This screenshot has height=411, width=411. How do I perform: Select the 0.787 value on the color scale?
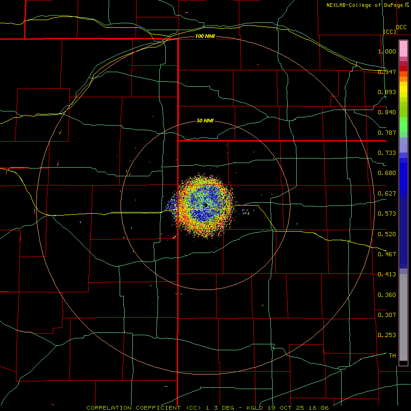point(387,132)
